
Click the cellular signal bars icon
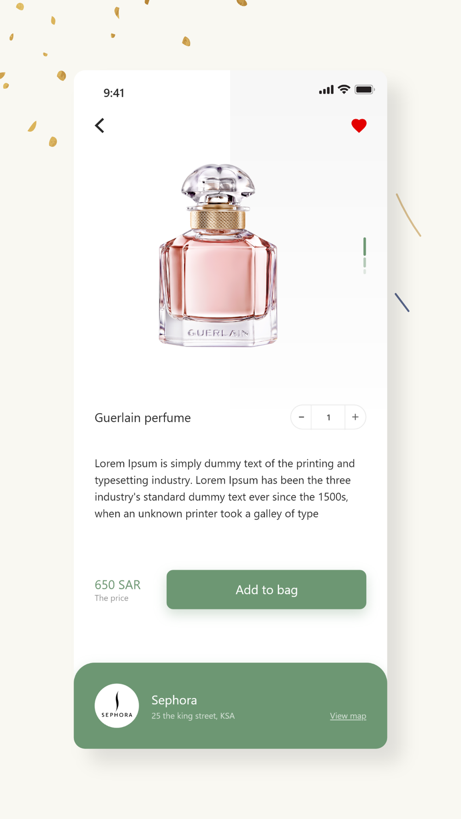[x=326, y=90]
